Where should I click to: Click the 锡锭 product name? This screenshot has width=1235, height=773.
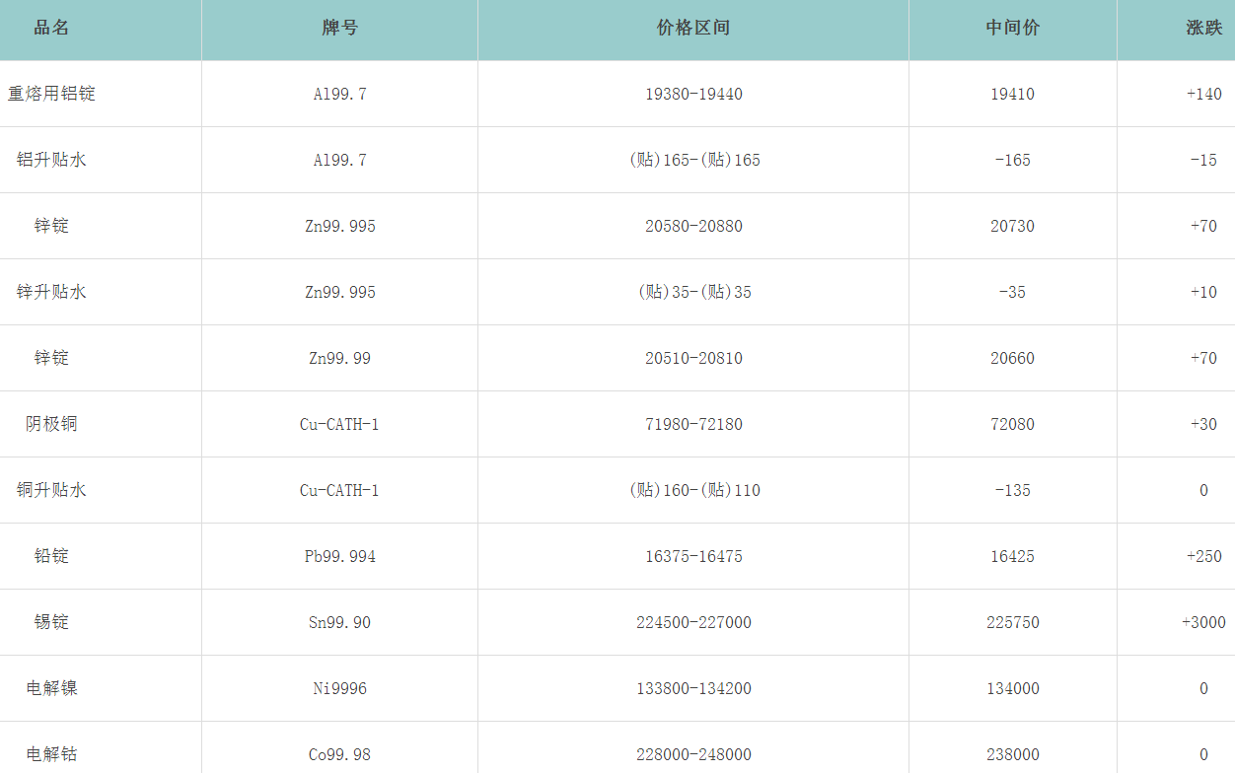coord(51,622)
